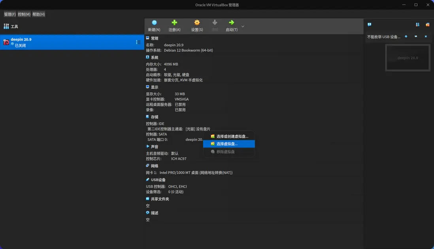Click the [光驱] 没有盘片 optical drive link

point(198,129)
